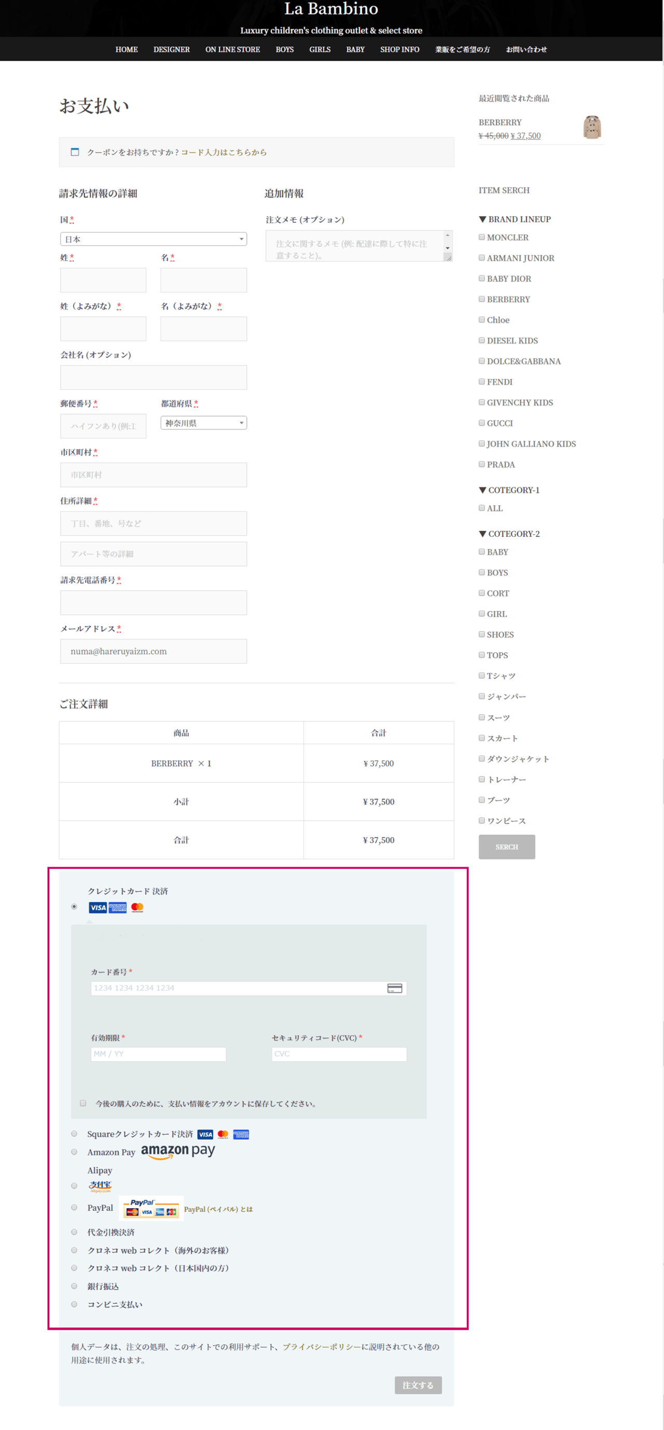Screen dimensions: 664x1430
Task: Open the PayPal (ペイパル) とは link
Action: (218, 1209)
